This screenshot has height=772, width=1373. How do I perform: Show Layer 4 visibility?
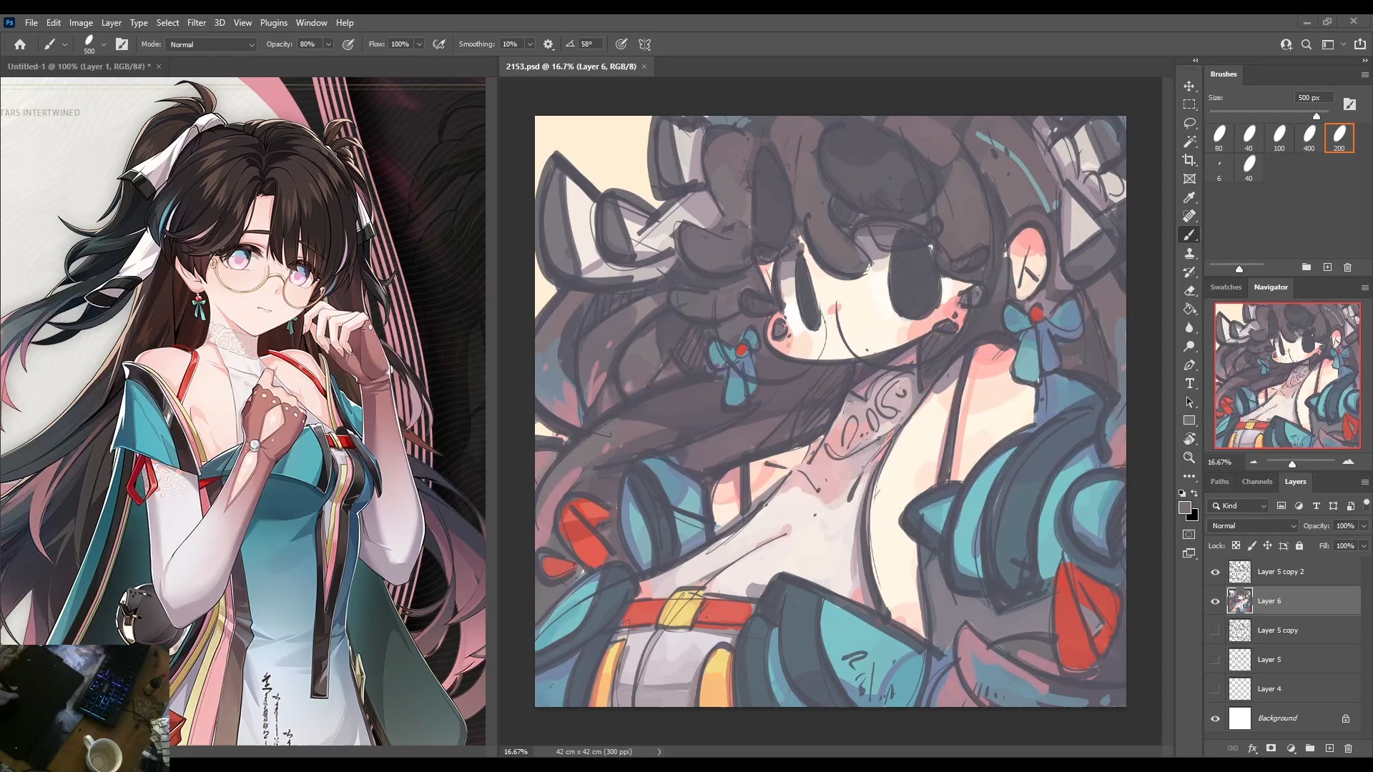(1215, 689)
